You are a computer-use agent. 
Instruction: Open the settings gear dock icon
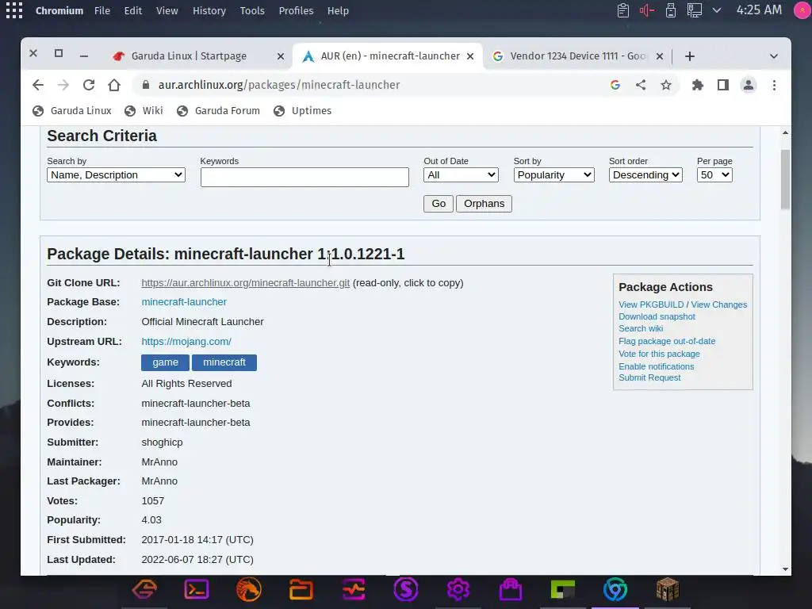(458, 589)
